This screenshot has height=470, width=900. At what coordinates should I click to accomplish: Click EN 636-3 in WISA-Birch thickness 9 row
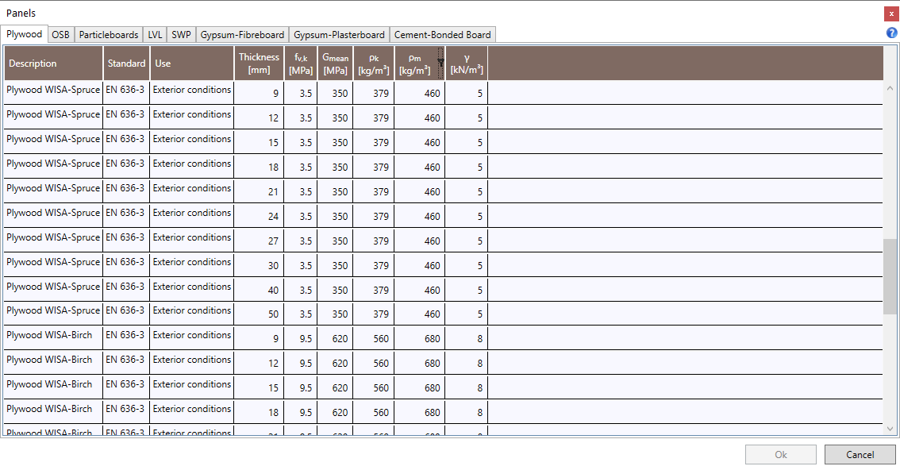(125, 335)
